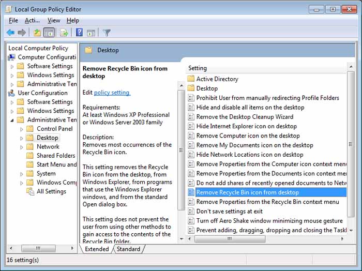Click the Local Group Policy Editor title icon

(9, 9)
